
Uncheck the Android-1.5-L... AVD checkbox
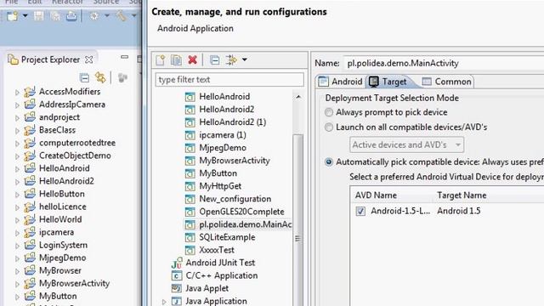click(360, 211)
